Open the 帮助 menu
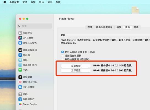The width and height of the screenshot is (150, 110). [58, 2]
